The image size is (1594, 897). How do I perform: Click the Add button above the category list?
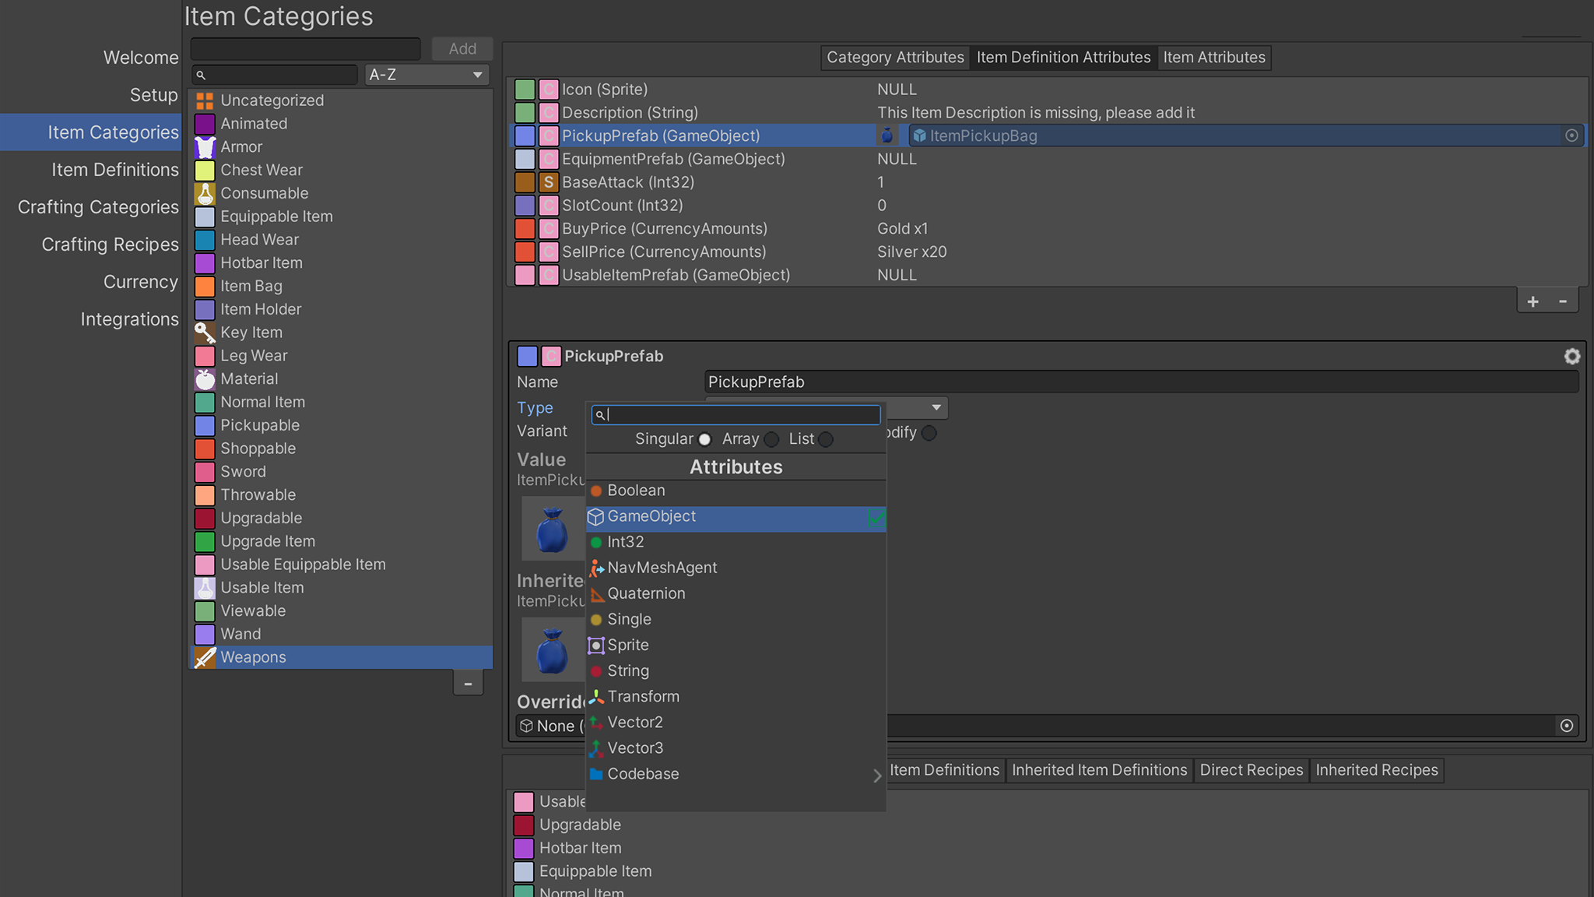pos(462,48)
